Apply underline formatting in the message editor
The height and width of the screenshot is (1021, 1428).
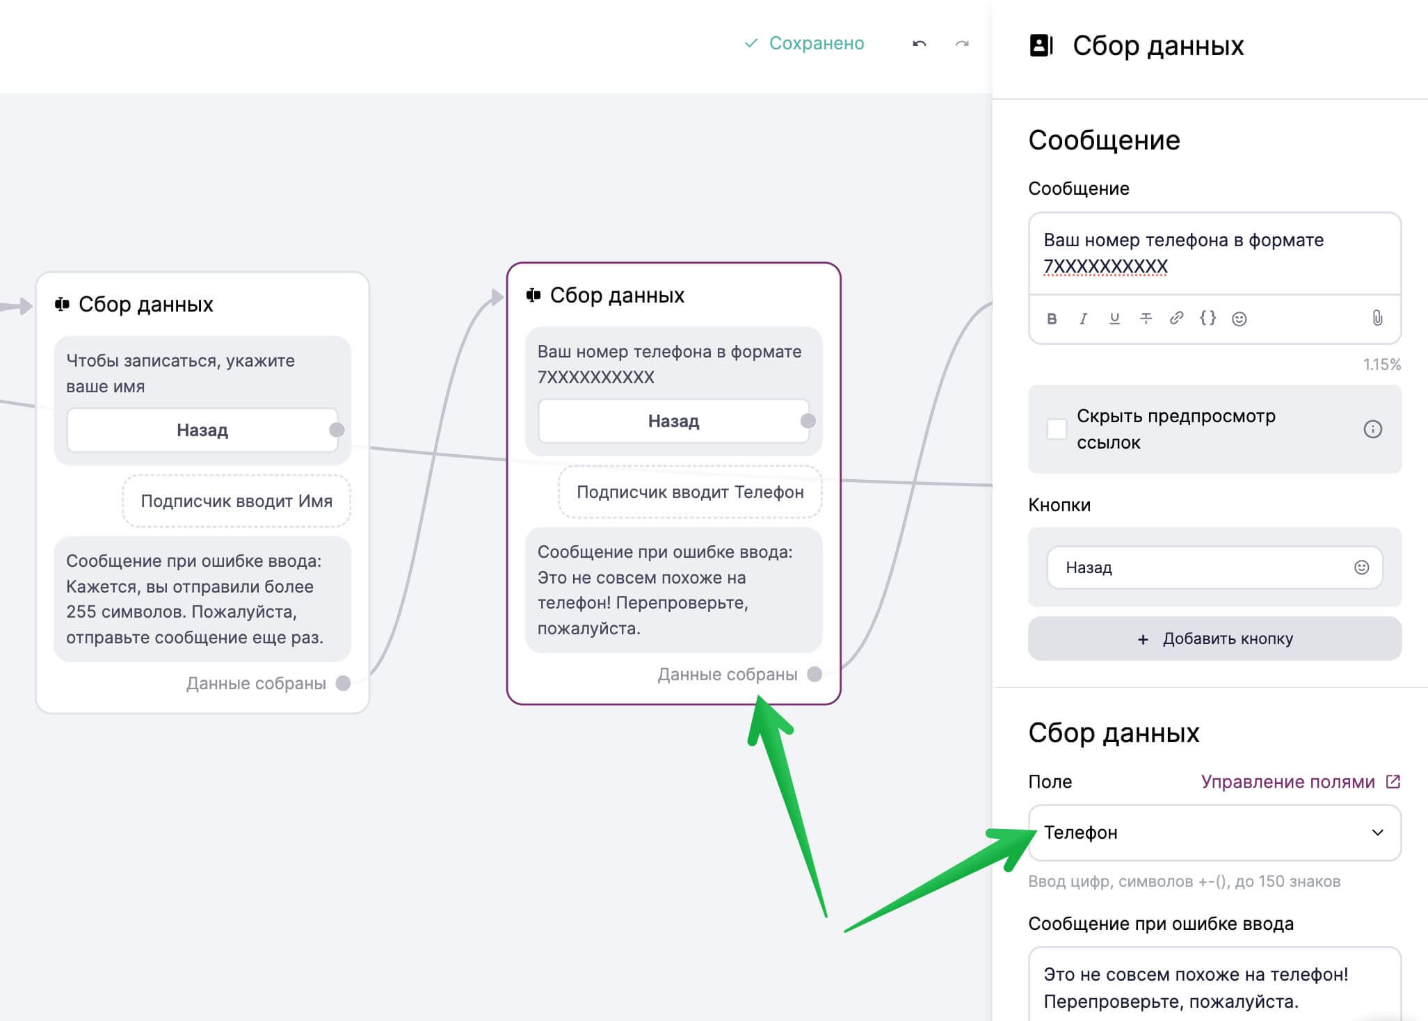pos(1114,319)
